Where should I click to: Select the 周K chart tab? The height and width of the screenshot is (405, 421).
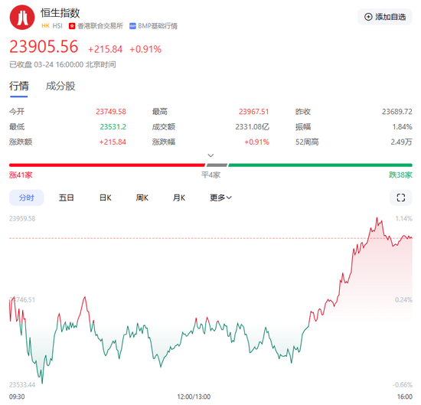pyautogui.click(x=142, y=198)
